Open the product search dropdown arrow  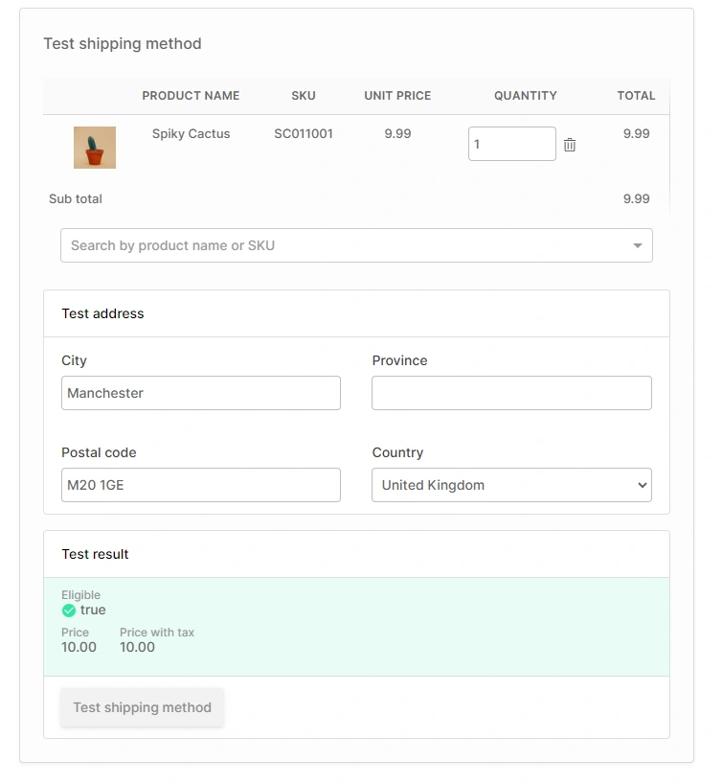pyautogui.click(x=636, y=245)
